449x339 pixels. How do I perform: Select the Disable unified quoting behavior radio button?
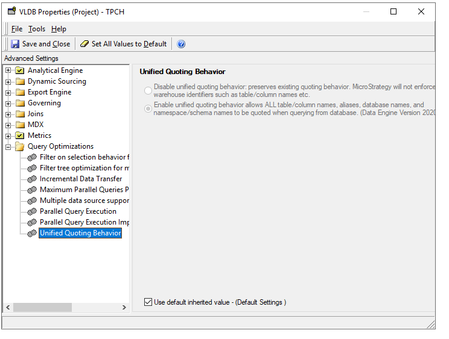click(x=148, y=91)
